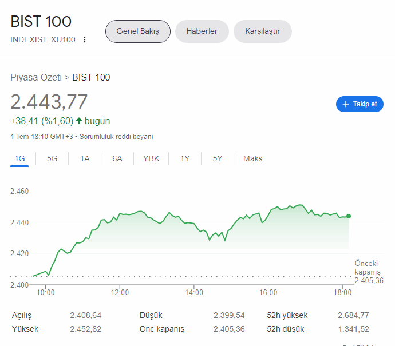The height and width of the screenshot is (346, 395).
Task: Open the Sorumluluk reddi beyanı link
Action: click(x=116, y=137)
